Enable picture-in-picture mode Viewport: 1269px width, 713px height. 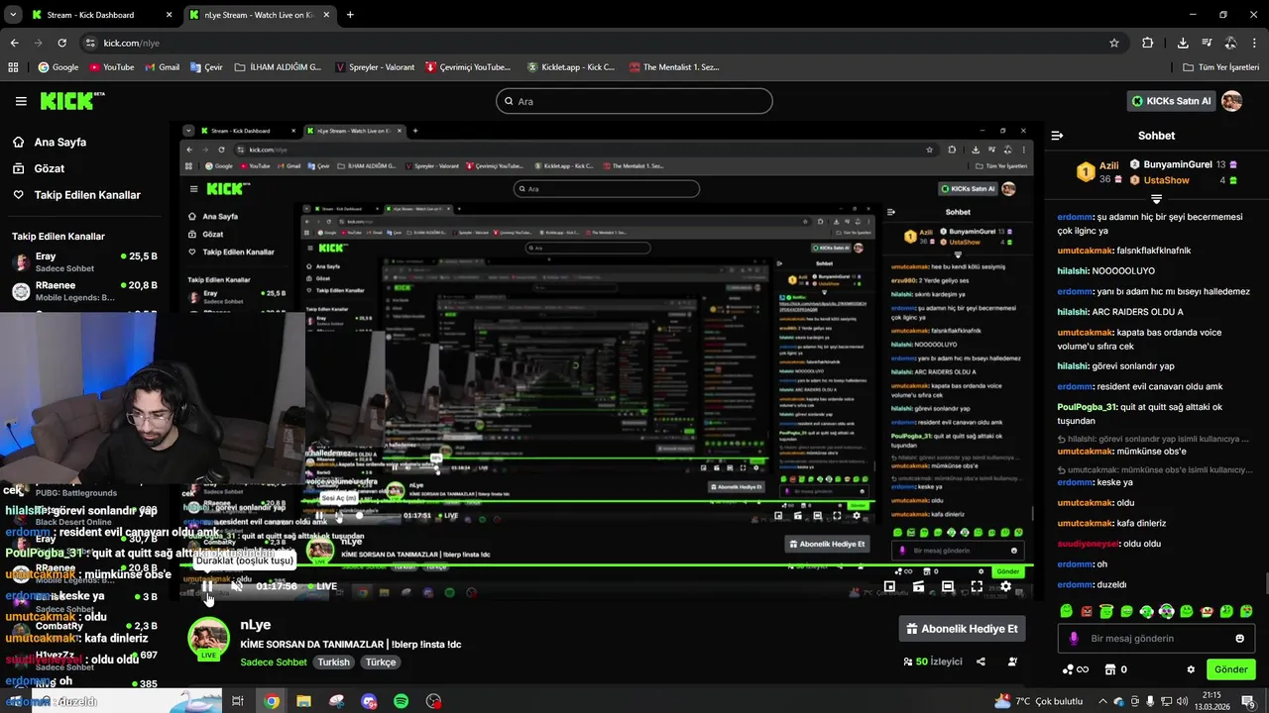pos(889,586)
